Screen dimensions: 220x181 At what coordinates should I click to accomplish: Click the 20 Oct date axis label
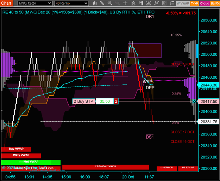(128, 177)
